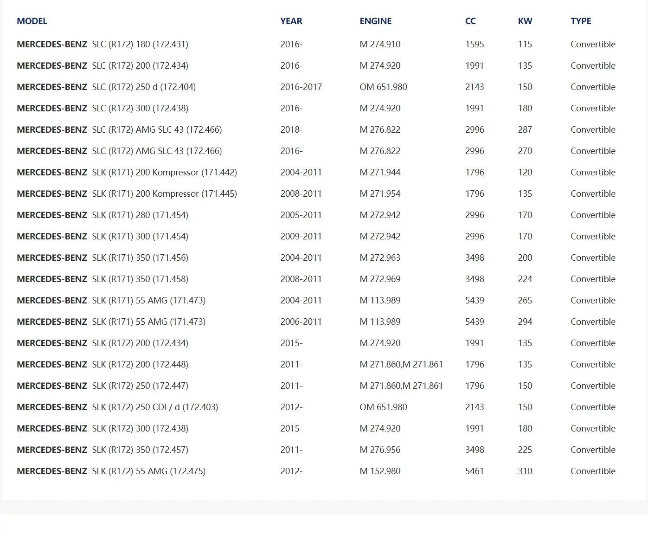
Task: Click the ENGINE column header
Action: tap(376, 21)
